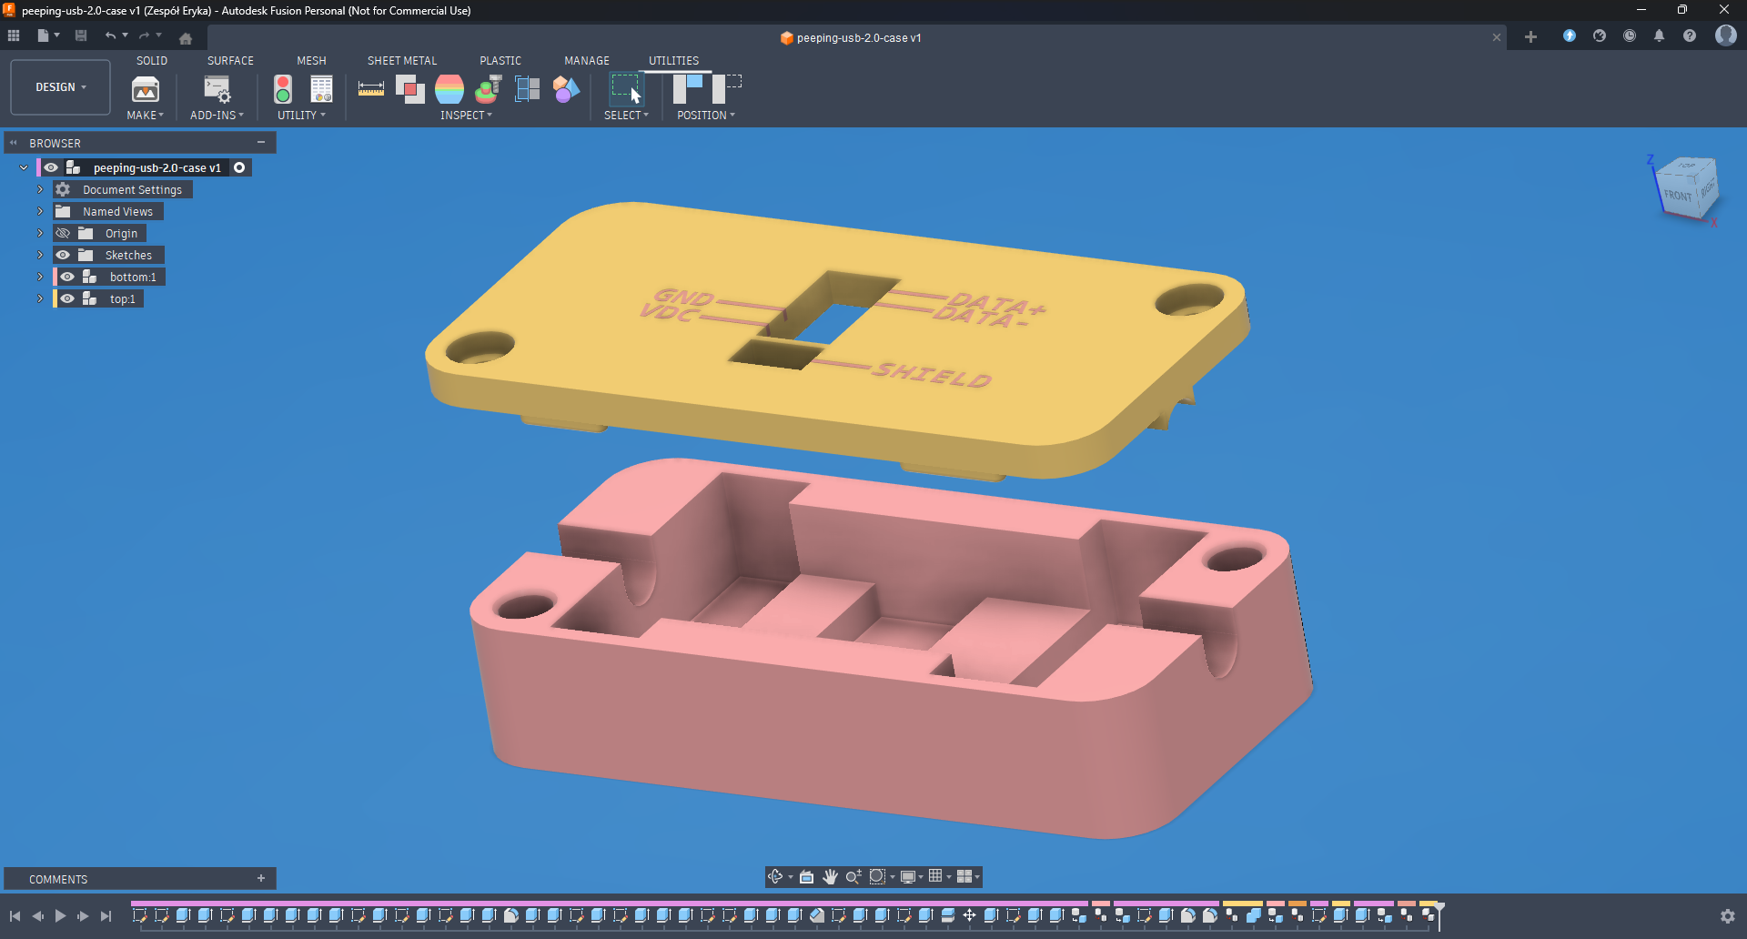
Task: Select the Measure tool in Inspect
Action: [370, 88]
